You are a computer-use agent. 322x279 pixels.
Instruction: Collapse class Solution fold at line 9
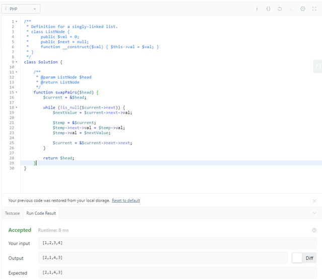coord(17,62)
